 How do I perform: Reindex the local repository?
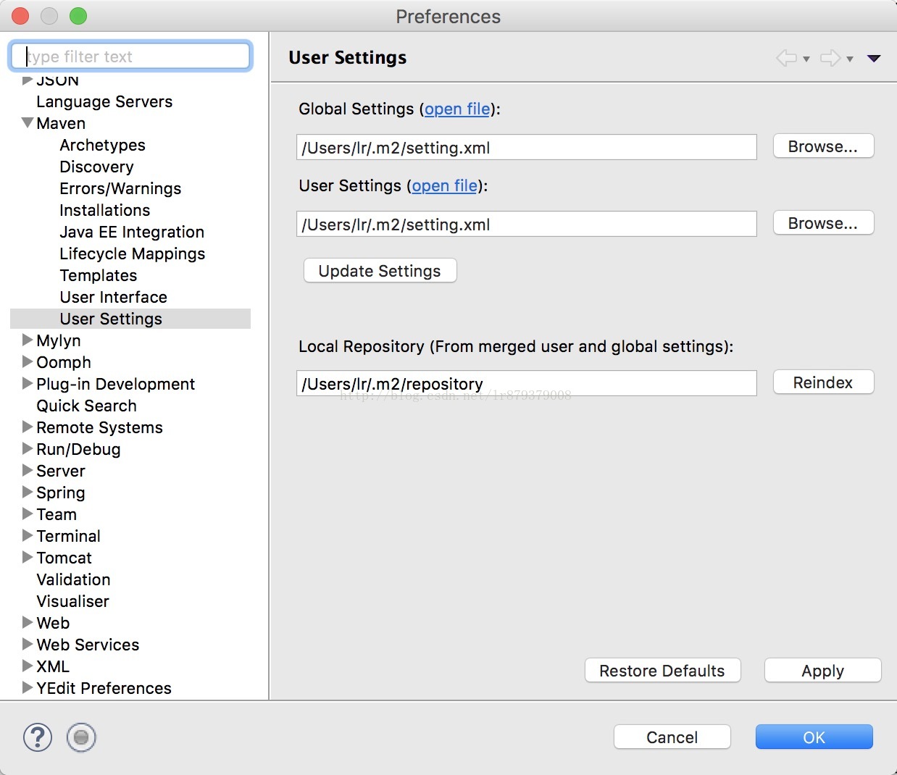coord(823,382)
